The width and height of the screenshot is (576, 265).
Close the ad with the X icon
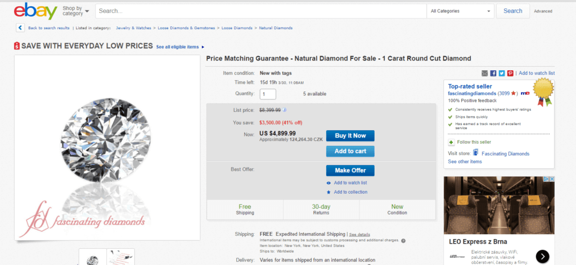pos(552,179)
